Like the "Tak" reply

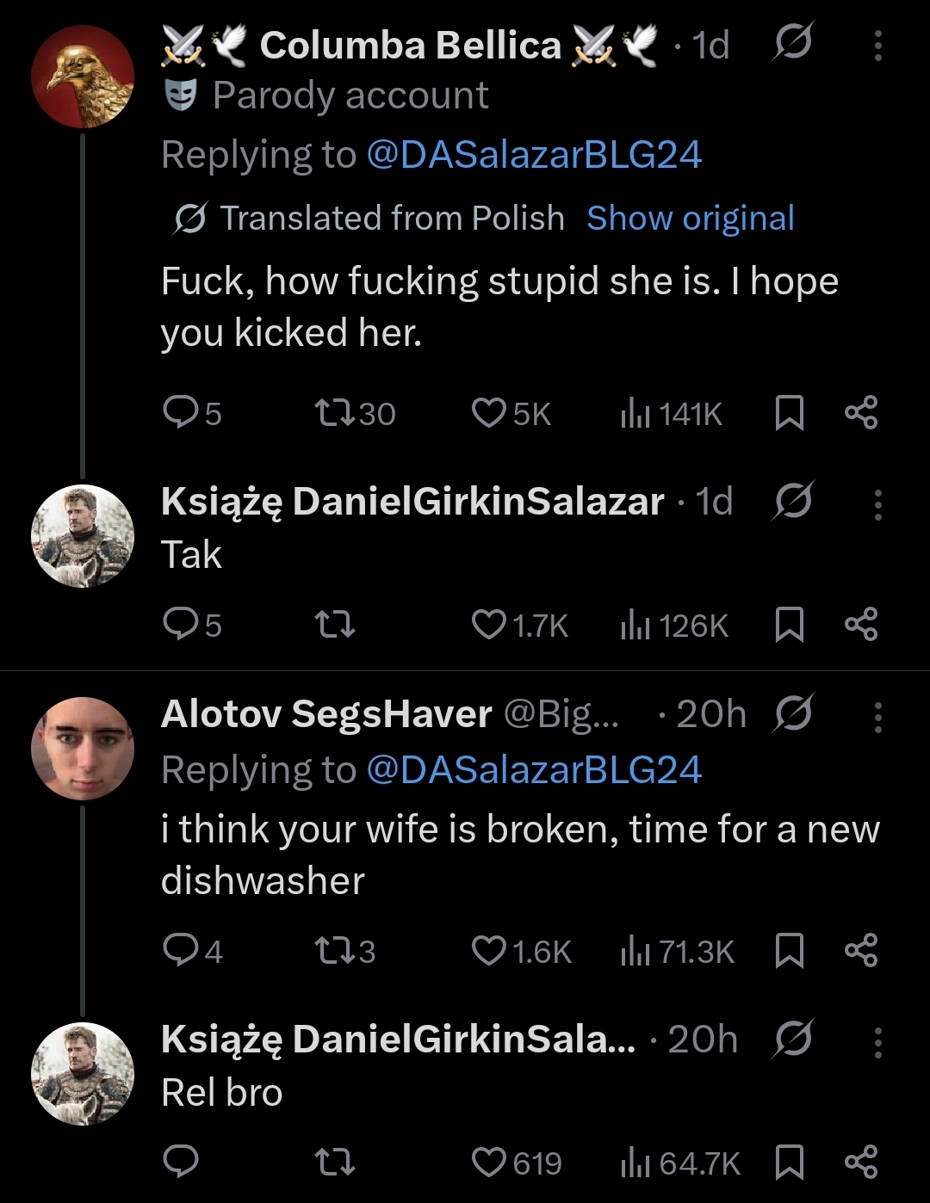coord(489,625)
